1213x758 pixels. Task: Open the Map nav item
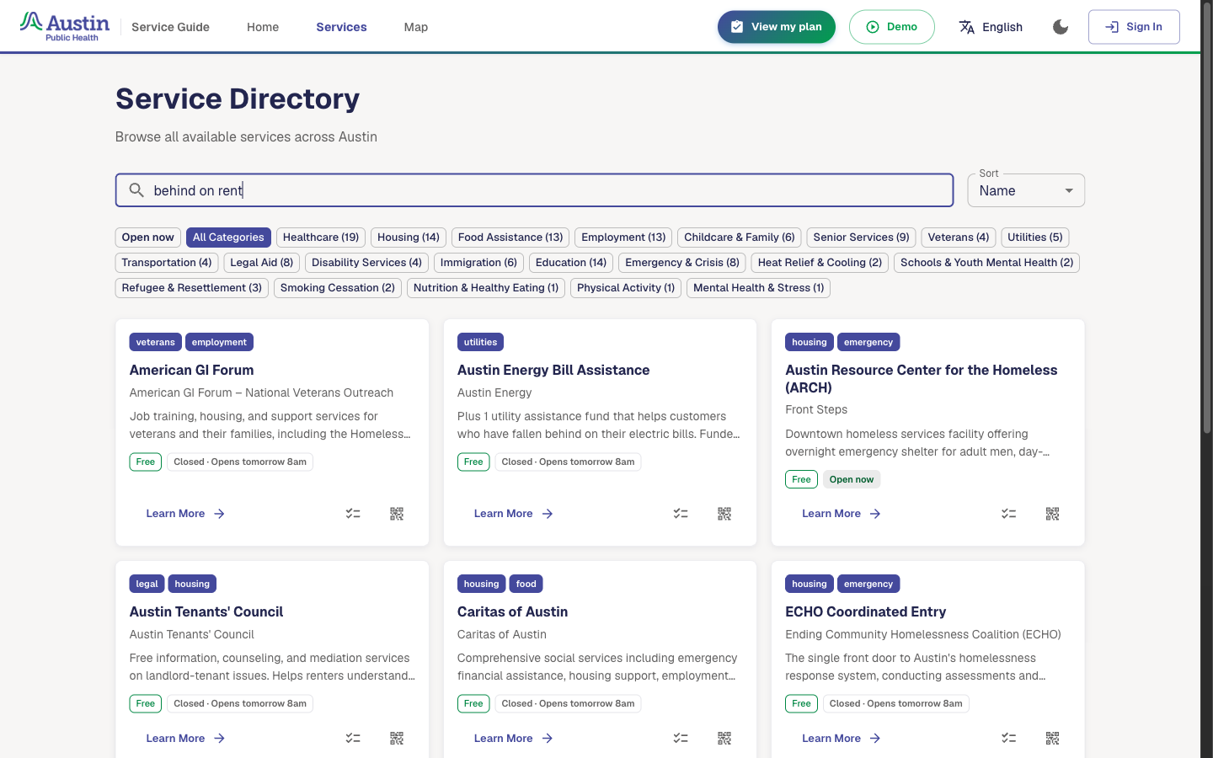pos(416,27)
